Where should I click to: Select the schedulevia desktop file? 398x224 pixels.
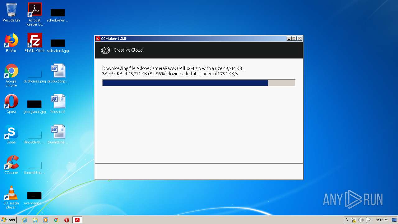tap(58, 15)
